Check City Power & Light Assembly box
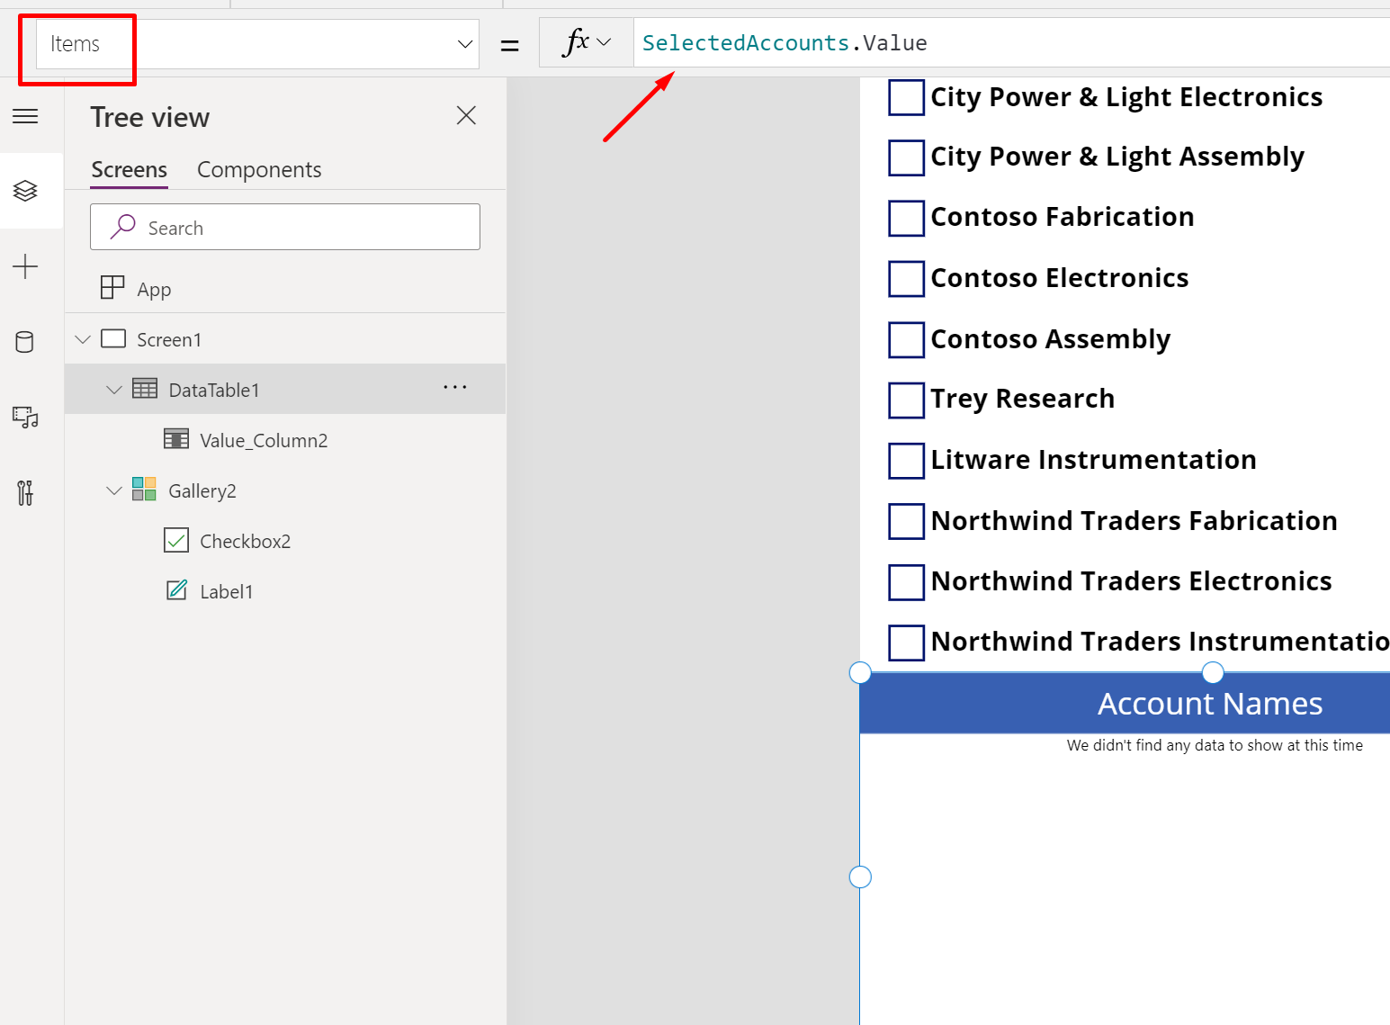Viewport: 1390px width, 1025px height. pos(906,157)
